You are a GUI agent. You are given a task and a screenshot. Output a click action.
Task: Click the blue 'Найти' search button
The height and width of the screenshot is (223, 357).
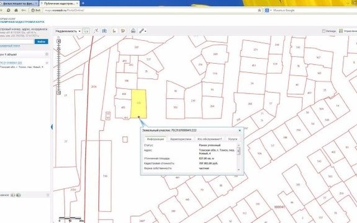click(41, 41)
